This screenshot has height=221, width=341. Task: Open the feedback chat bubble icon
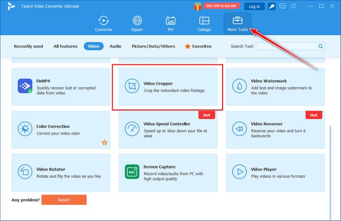pos(284,6)
